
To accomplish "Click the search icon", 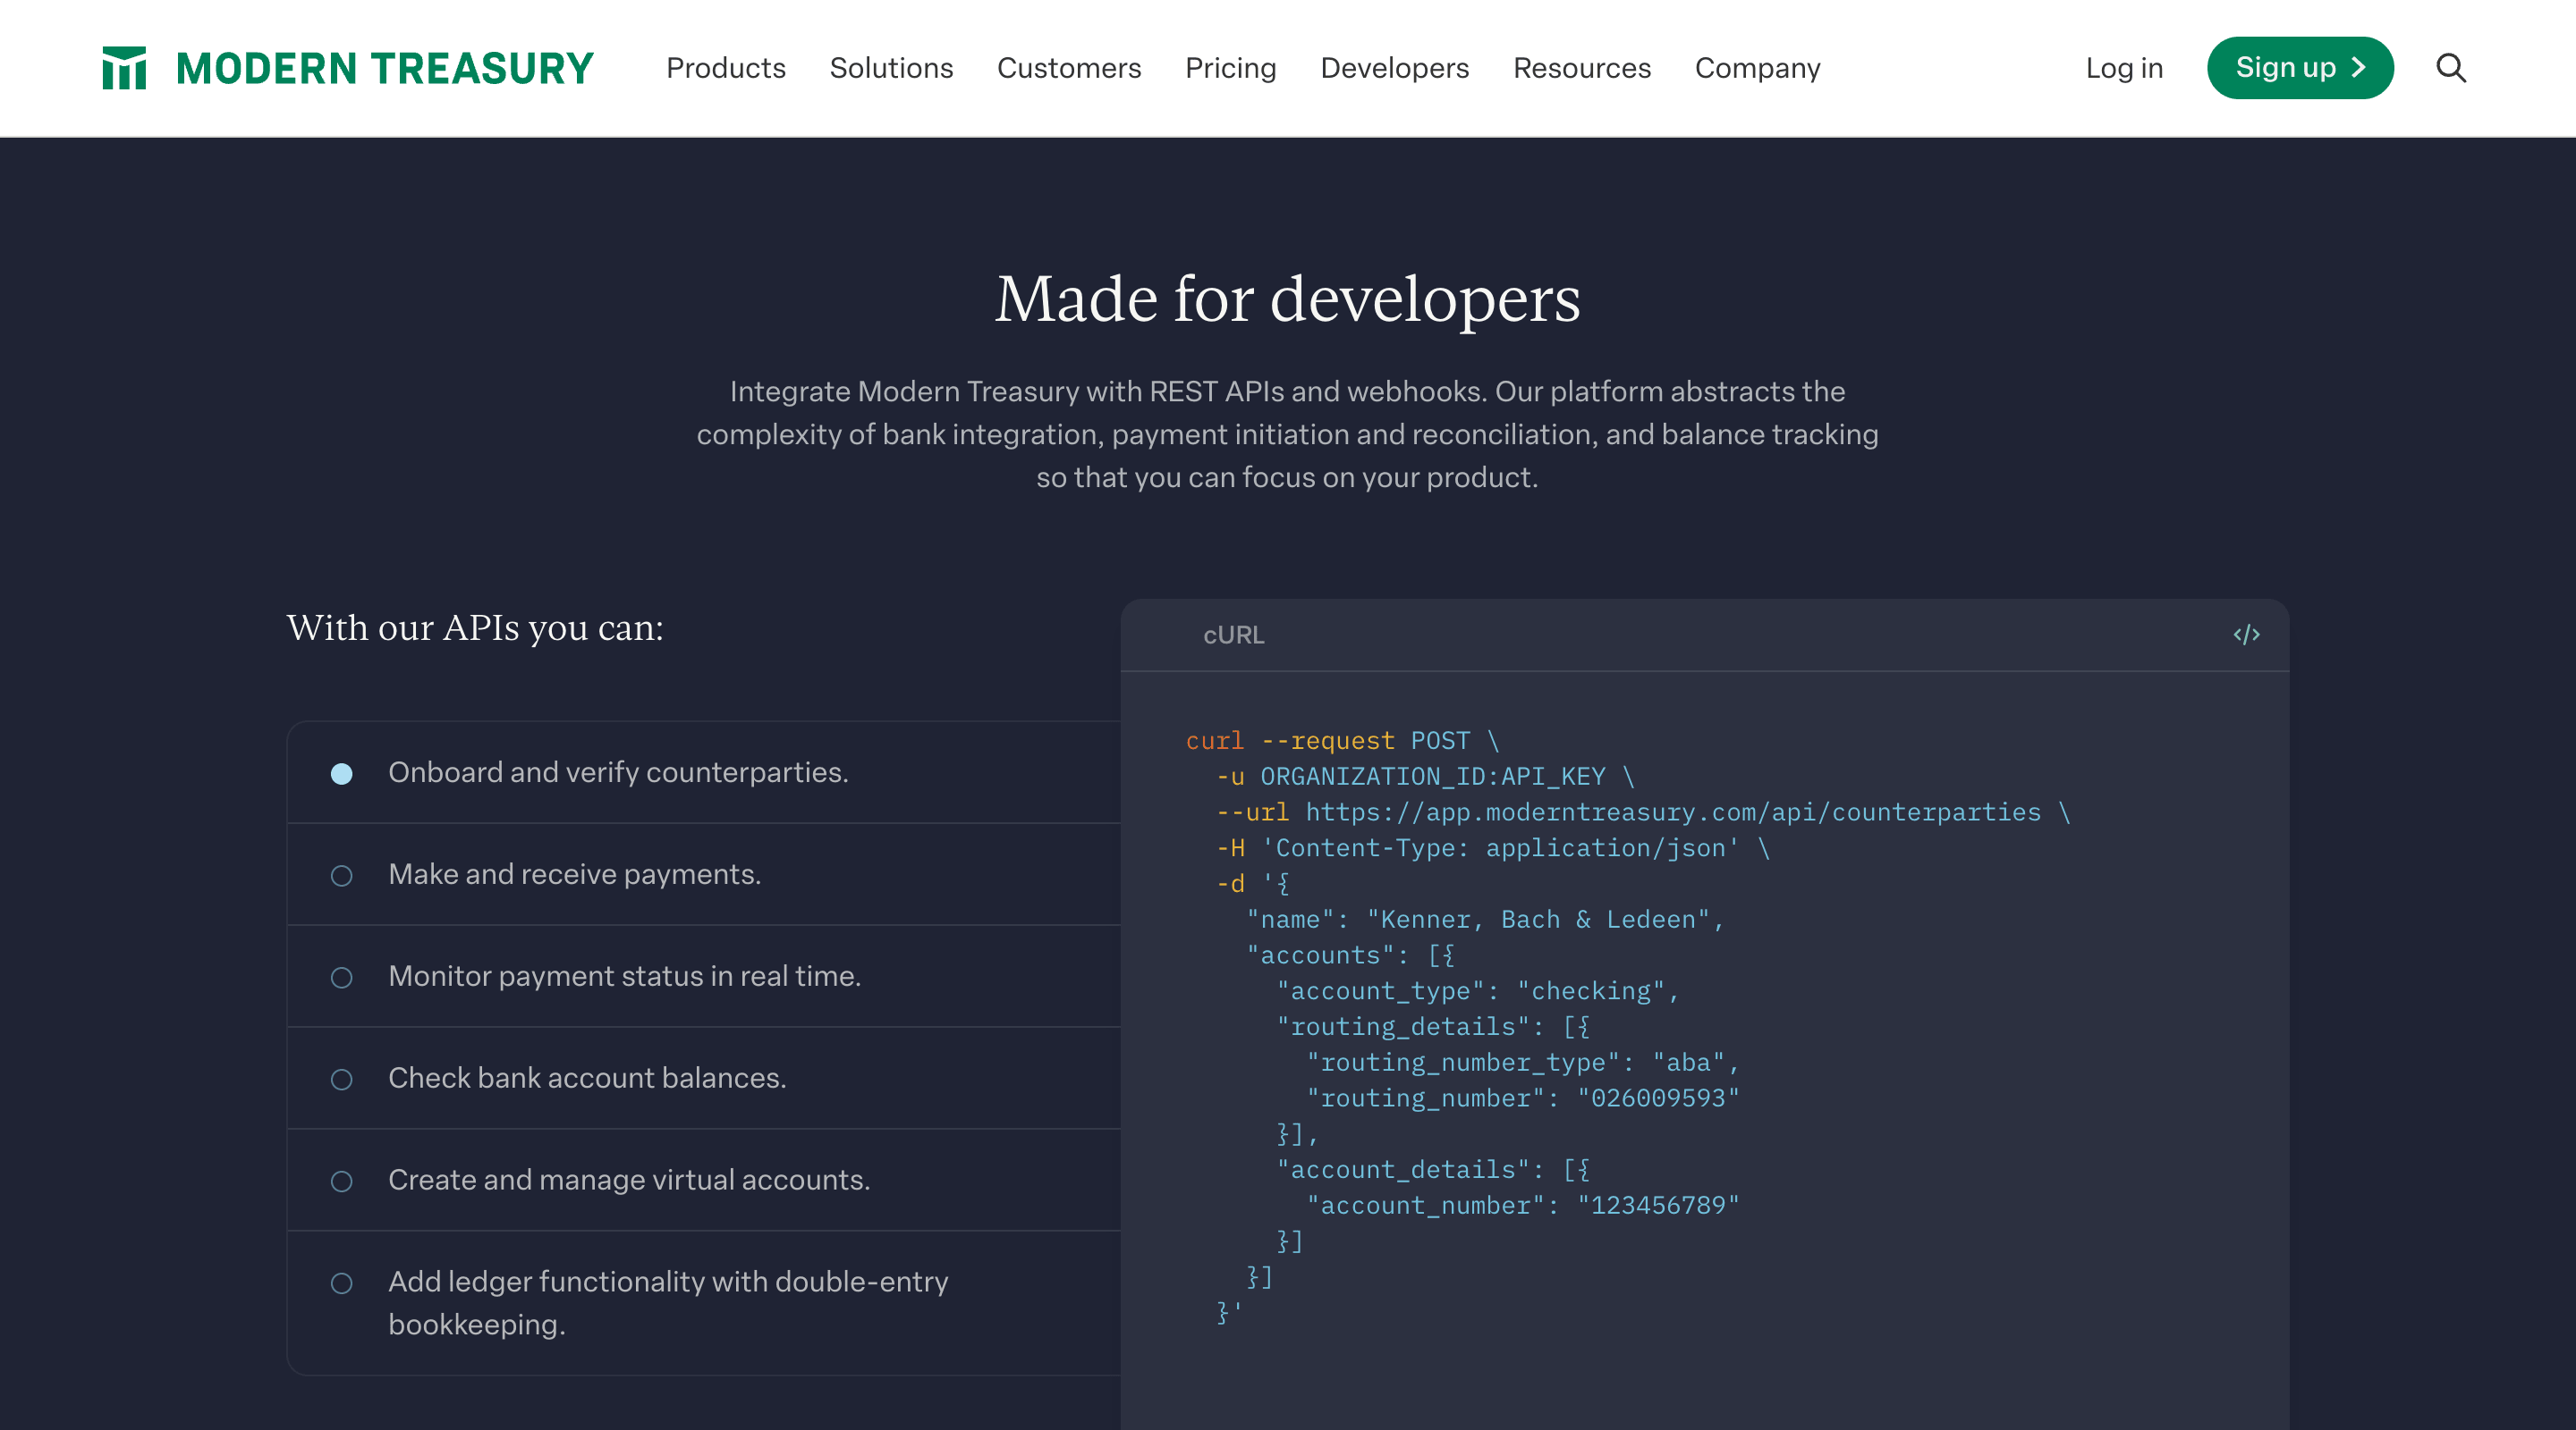I will tap(2451, 69).
